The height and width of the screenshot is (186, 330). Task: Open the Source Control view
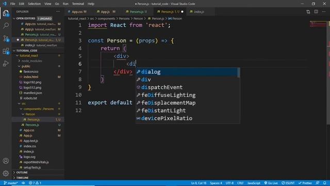[x=6, y=38]
